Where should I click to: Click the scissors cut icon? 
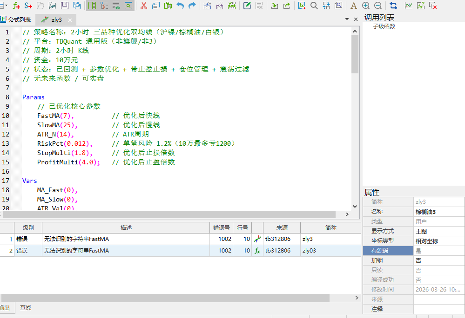coord(143,6)
